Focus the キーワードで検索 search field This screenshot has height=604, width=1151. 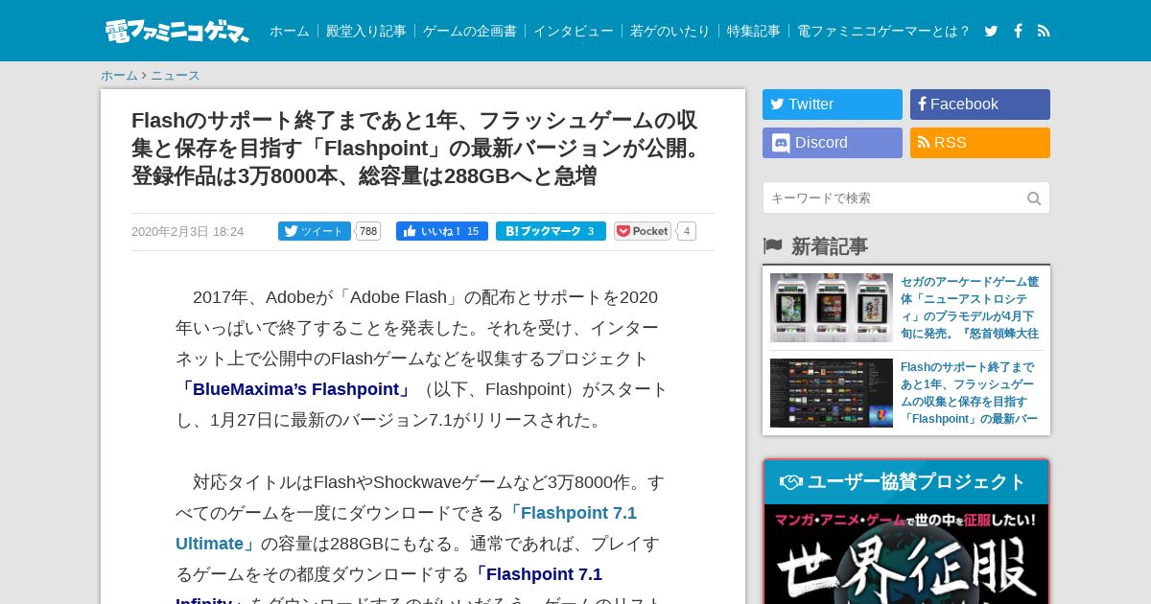906,197
